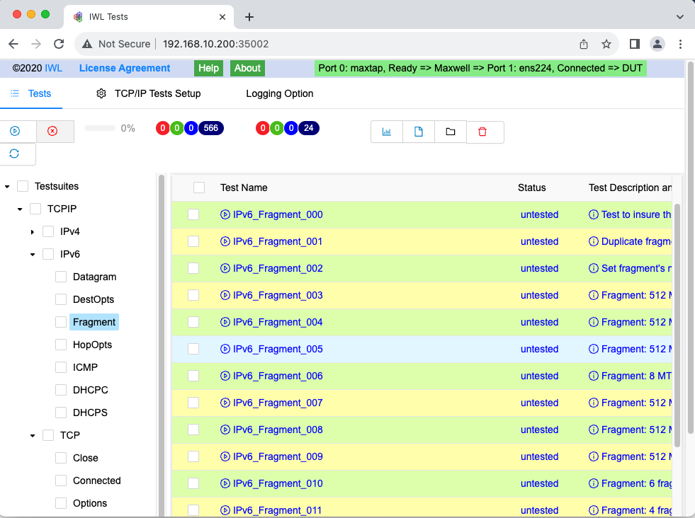The width and height of the screenshot is (695, 518).
Task: Click the document report icon in the toolbar
Action: 418,131
